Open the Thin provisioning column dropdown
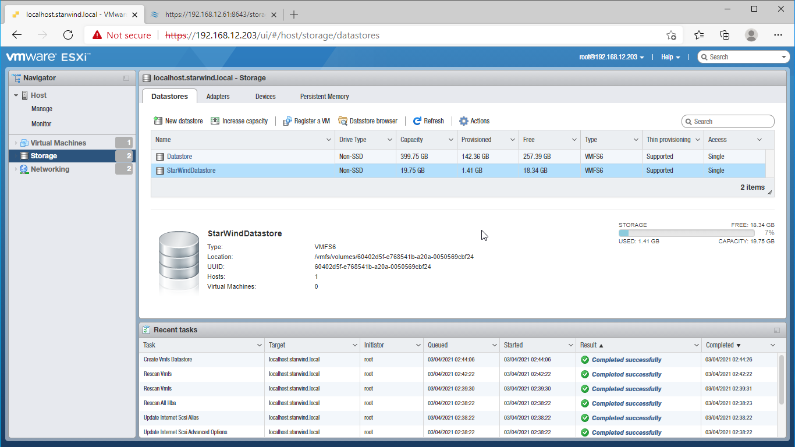The height and width of the screenshot is (447, 795). click(697, 140)
